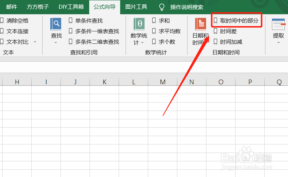Click the 时间加减 option
Image resolution: width=288 pixels, height=177 pixels.
[228, 42]
